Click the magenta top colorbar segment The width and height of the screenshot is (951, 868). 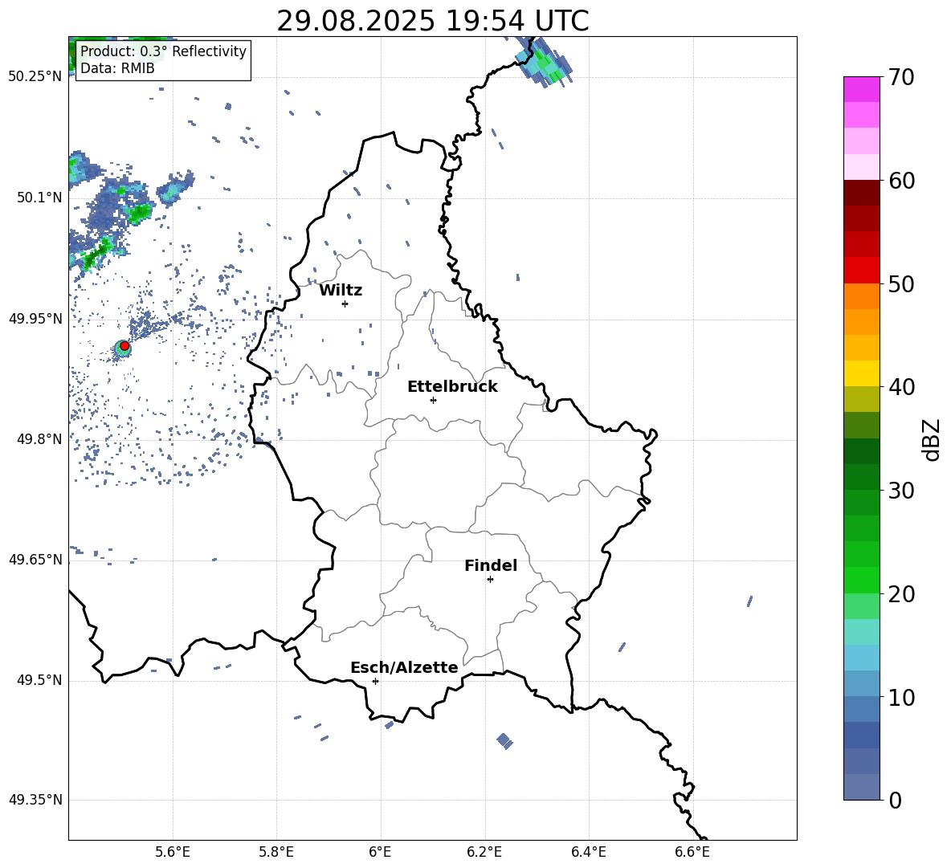pyautogui.click(x=861, y=89)
